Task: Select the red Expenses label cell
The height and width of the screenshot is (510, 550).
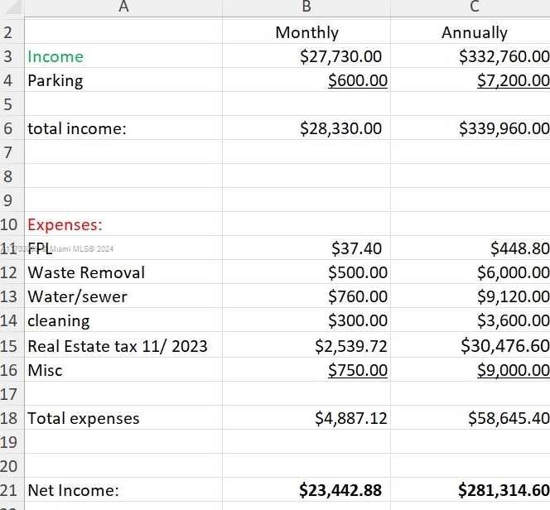Action: pos(123,224)
